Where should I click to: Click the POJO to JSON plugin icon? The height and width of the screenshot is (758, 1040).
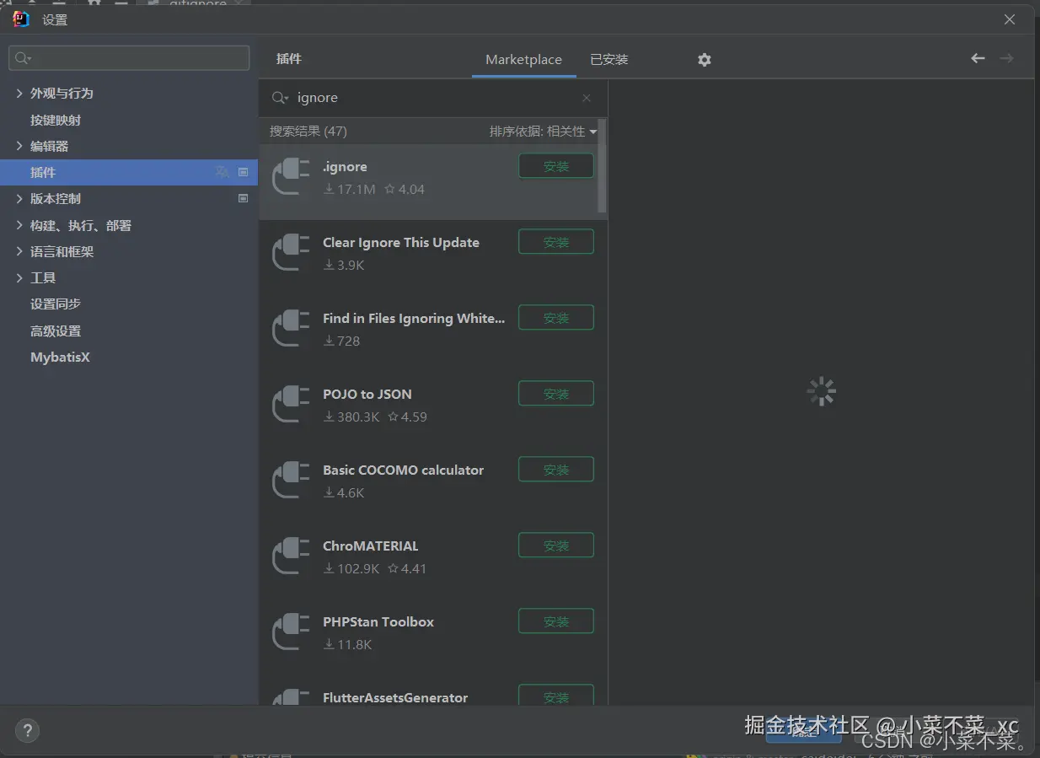pyautogui.click(x=292, y=405)
